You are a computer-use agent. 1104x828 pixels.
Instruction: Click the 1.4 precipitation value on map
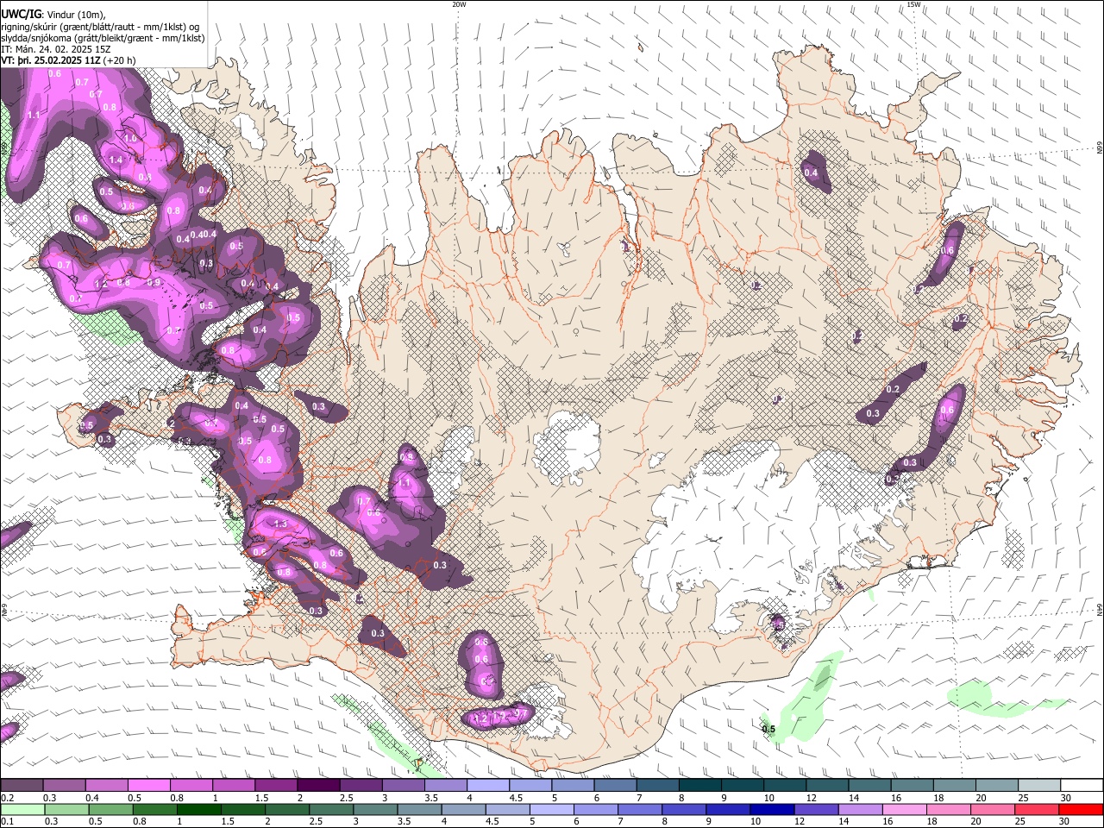116,160
